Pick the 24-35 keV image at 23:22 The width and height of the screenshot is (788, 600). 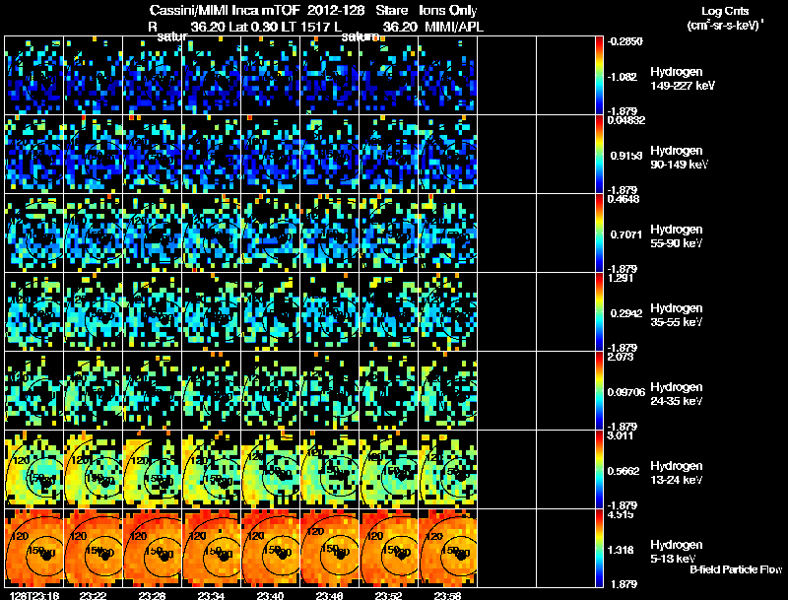pos(94,390)
